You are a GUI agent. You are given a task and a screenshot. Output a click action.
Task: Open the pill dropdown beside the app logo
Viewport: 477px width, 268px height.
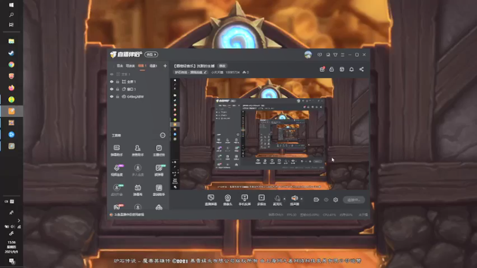[x=151, y=54]
